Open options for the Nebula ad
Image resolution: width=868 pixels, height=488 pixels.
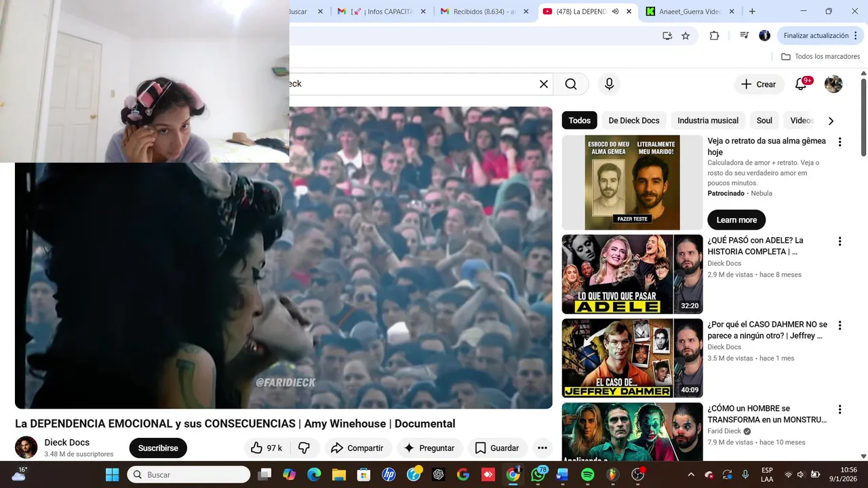point(840,142)
